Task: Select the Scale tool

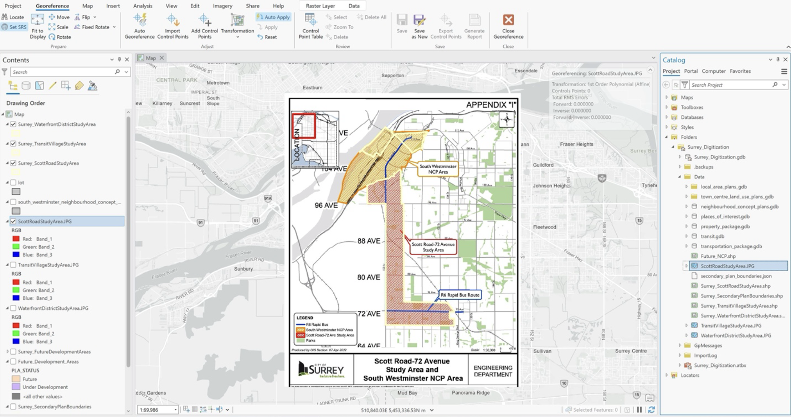Action: [59, 27]
